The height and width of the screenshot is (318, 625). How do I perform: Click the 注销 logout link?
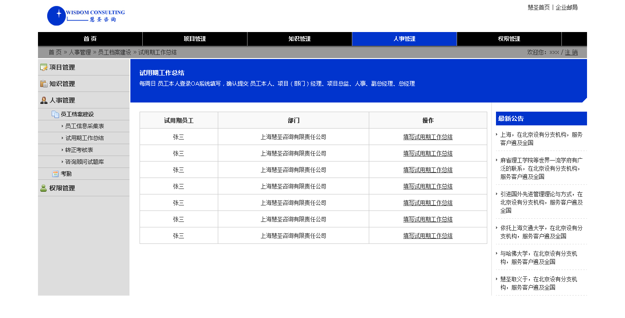571,53
